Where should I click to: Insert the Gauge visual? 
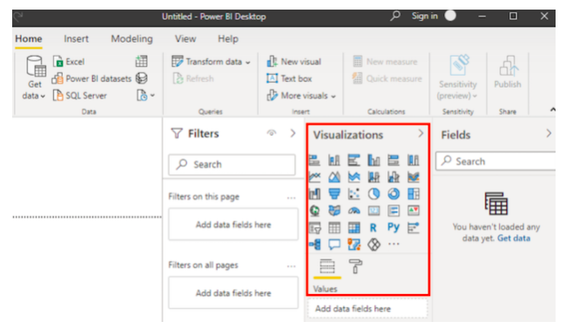point(354,211)
